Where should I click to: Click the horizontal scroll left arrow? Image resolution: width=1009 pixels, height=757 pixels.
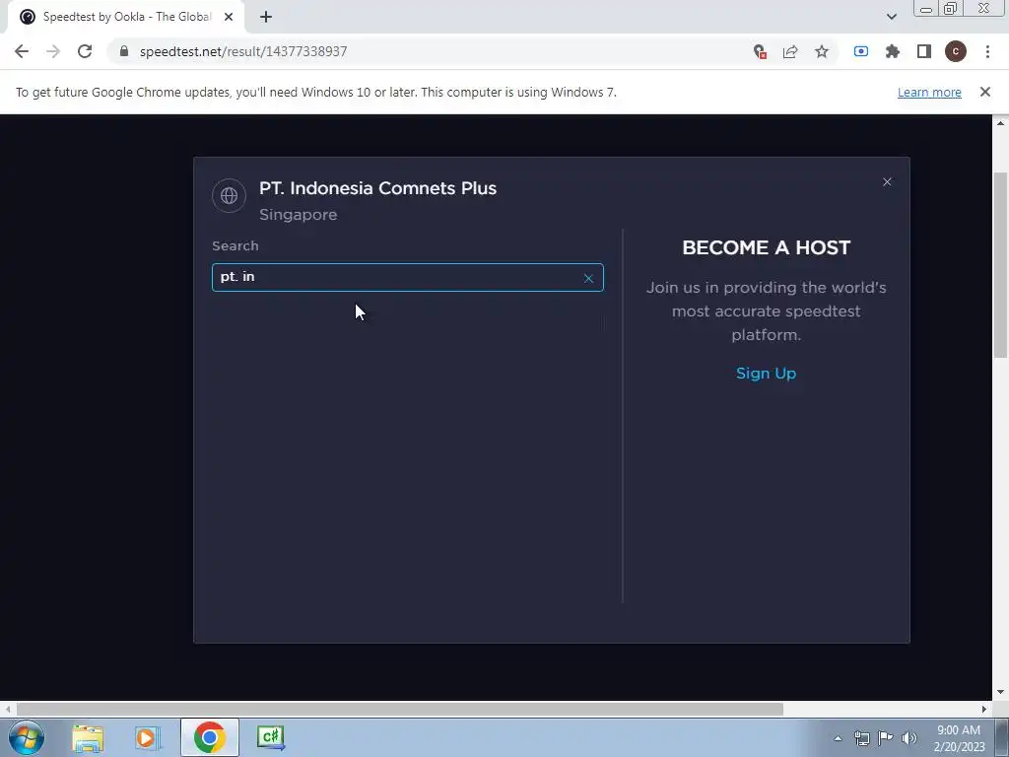[8, 709]
